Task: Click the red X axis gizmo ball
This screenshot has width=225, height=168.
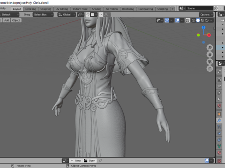Action: (209, 35)
